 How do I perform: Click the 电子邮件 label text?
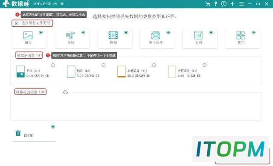pos(156,43)
